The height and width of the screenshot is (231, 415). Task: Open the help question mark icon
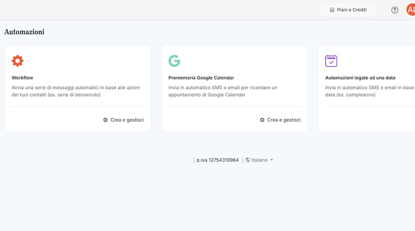coord(395,10)
